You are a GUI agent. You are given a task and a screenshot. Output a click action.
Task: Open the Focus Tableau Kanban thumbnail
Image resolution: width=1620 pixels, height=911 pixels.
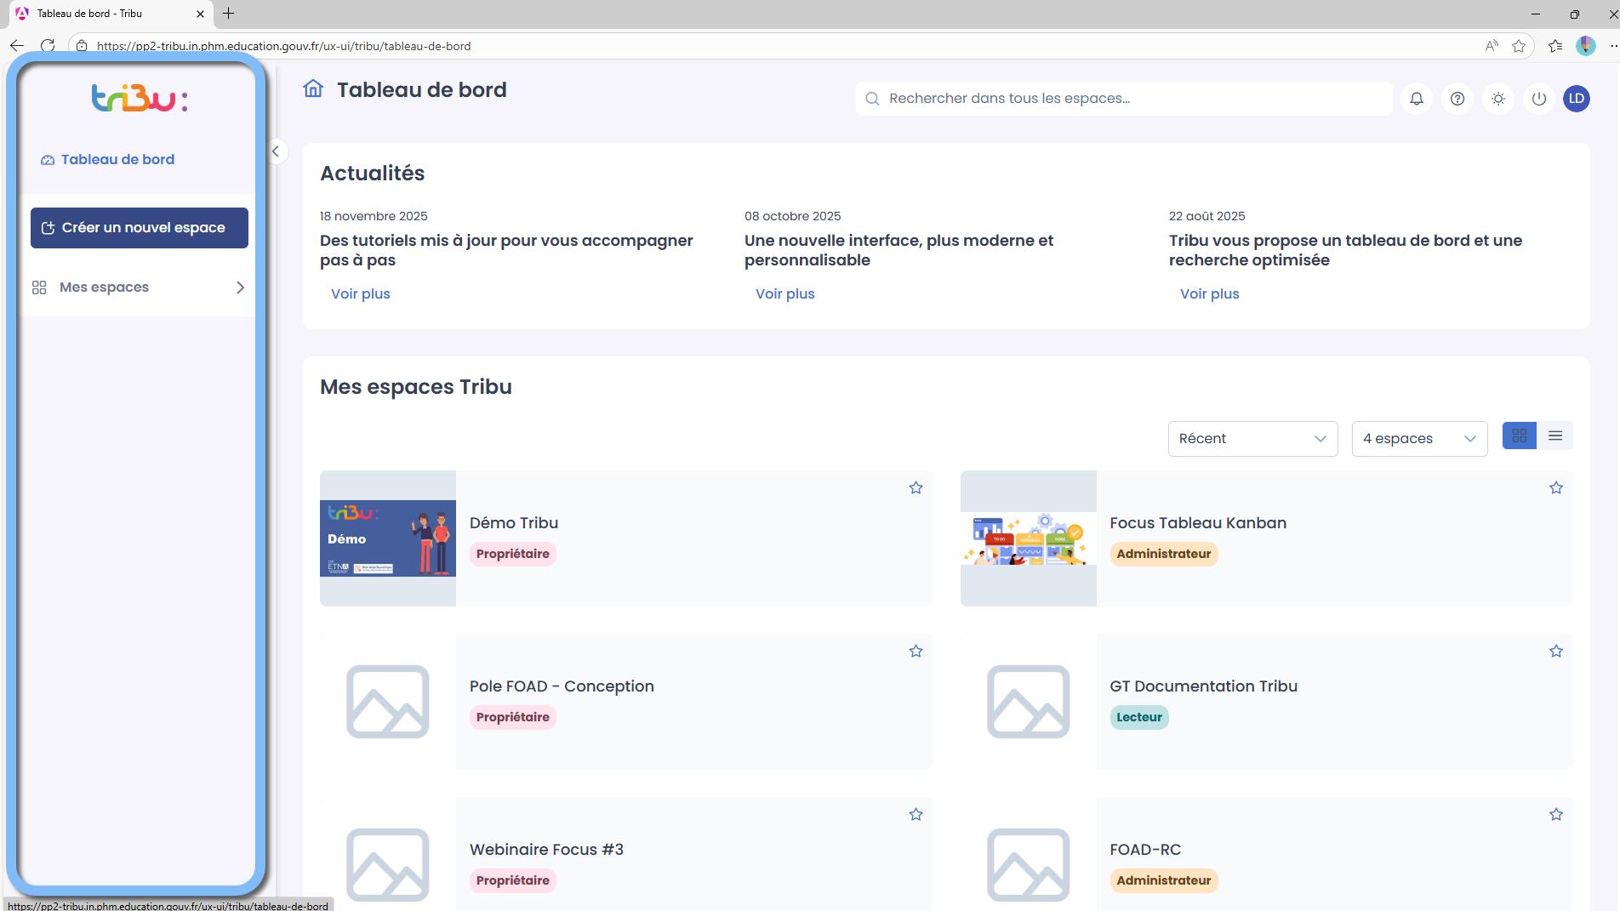pos(1029,538)
